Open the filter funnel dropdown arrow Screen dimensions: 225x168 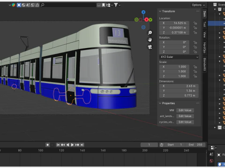click(120, 5)
